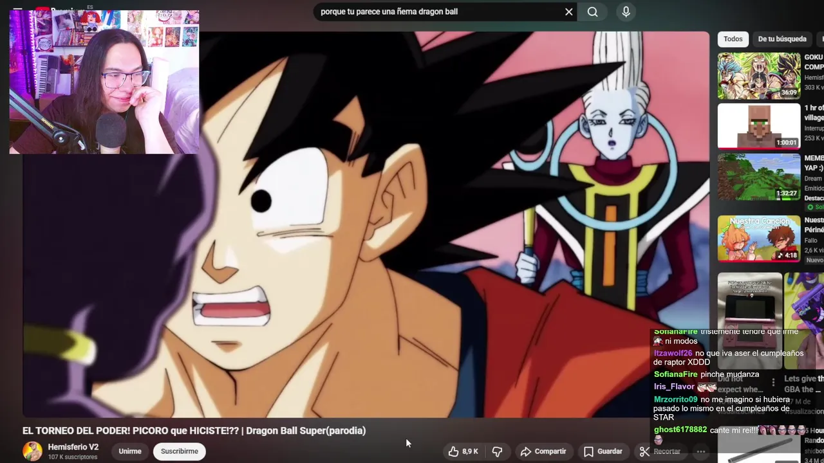The width and height of the screenshot is (824, 463).
Task: Open the Goku video thumbnail 36:09
Action: click(x=759, y=76)
